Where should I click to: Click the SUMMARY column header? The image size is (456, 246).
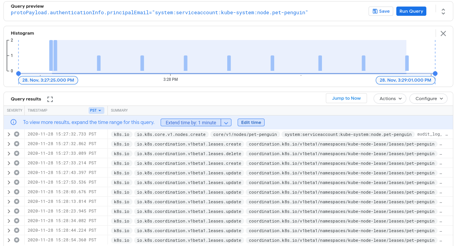[119, 110]
